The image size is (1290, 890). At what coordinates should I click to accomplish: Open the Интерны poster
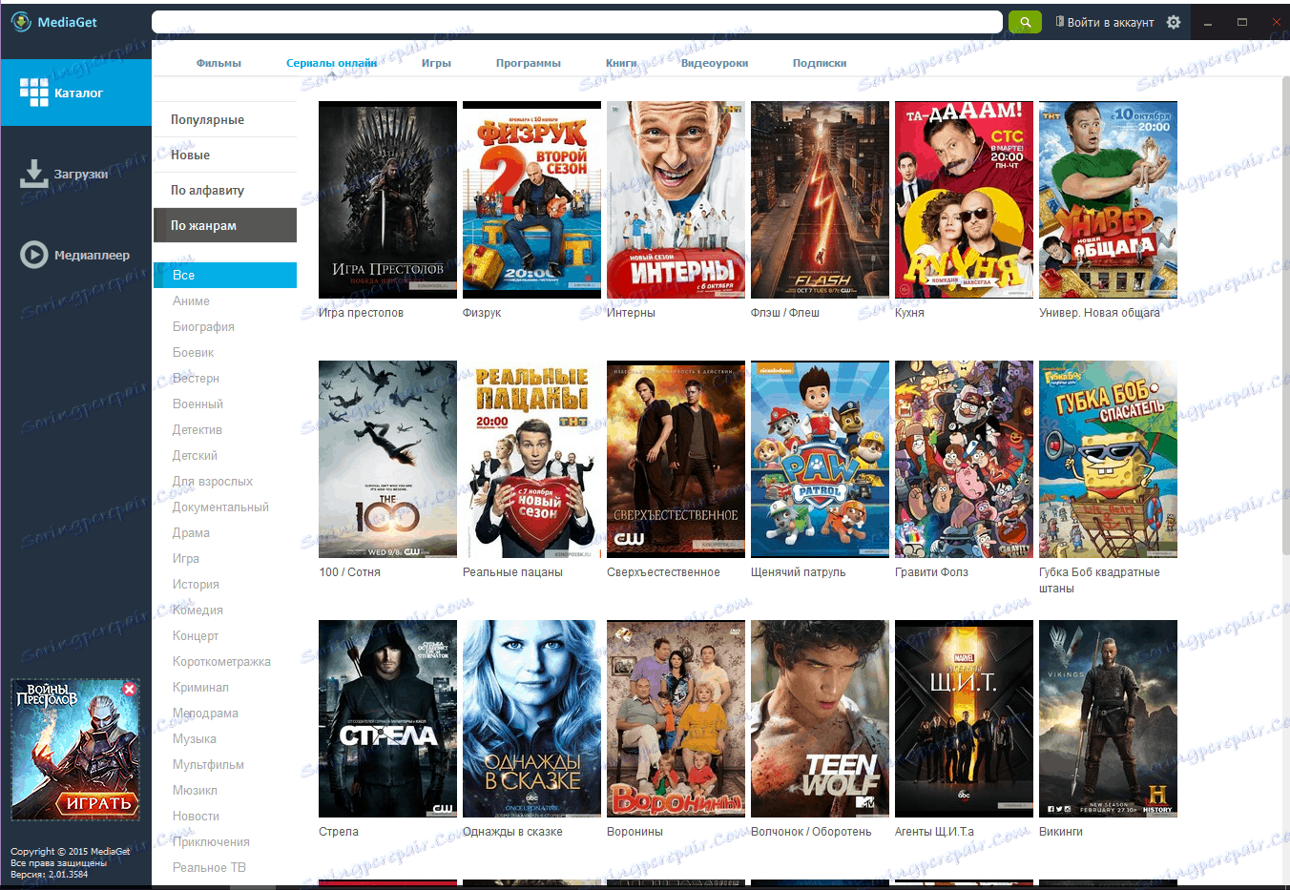coord(676,200)
